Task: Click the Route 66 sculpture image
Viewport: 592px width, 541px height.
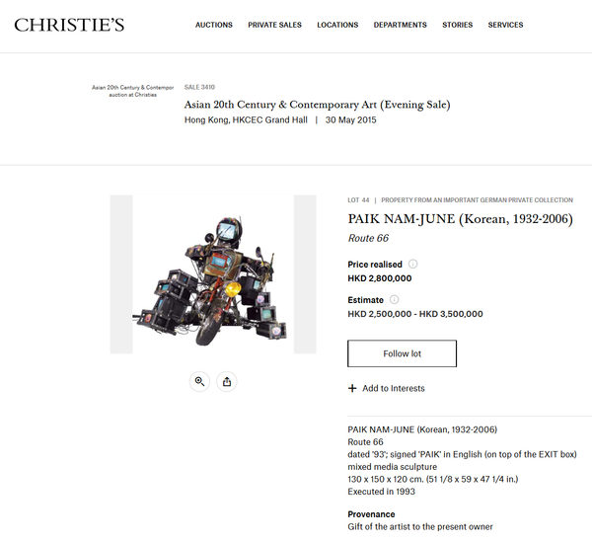Action: (x=213, y=274)
